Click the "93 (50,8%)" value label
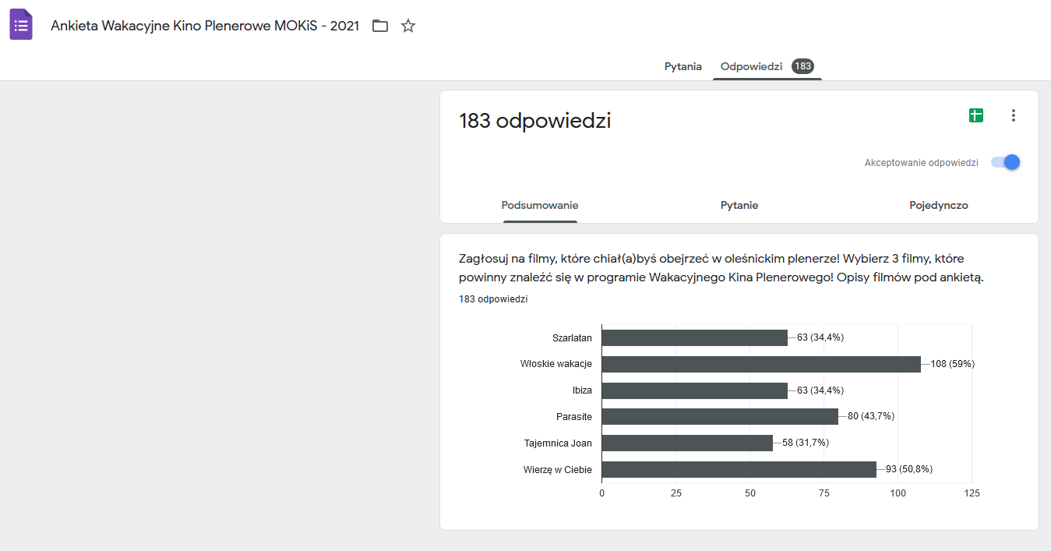Screen dimensions: 1051x551 [x=909, y=469]
